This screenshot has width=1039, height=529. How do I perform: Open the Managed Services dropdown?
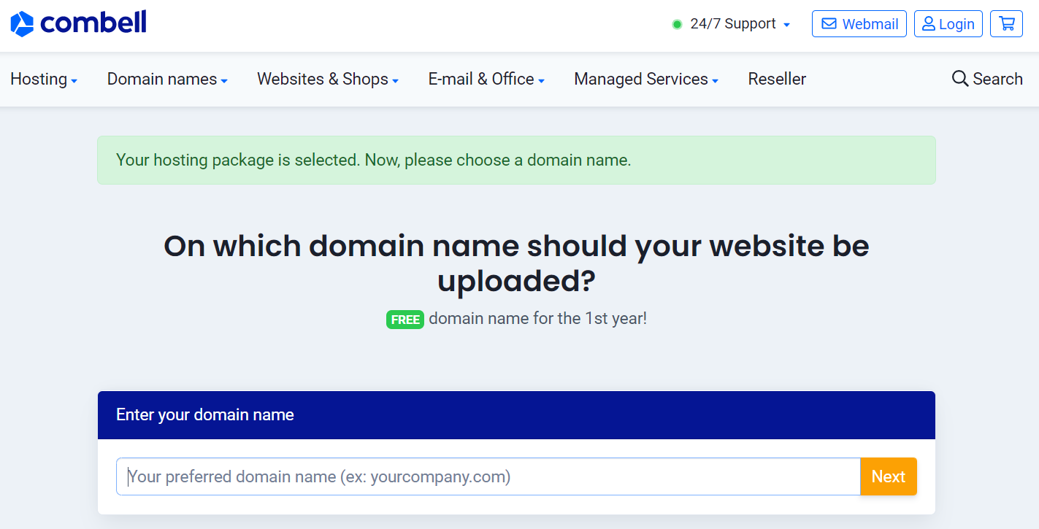(x=645, y=79)
